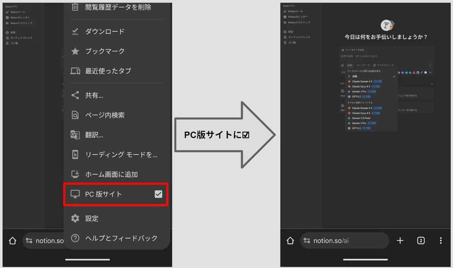Open マーケットプレイス in right screenshot sidebar

(x=297, y=37)
